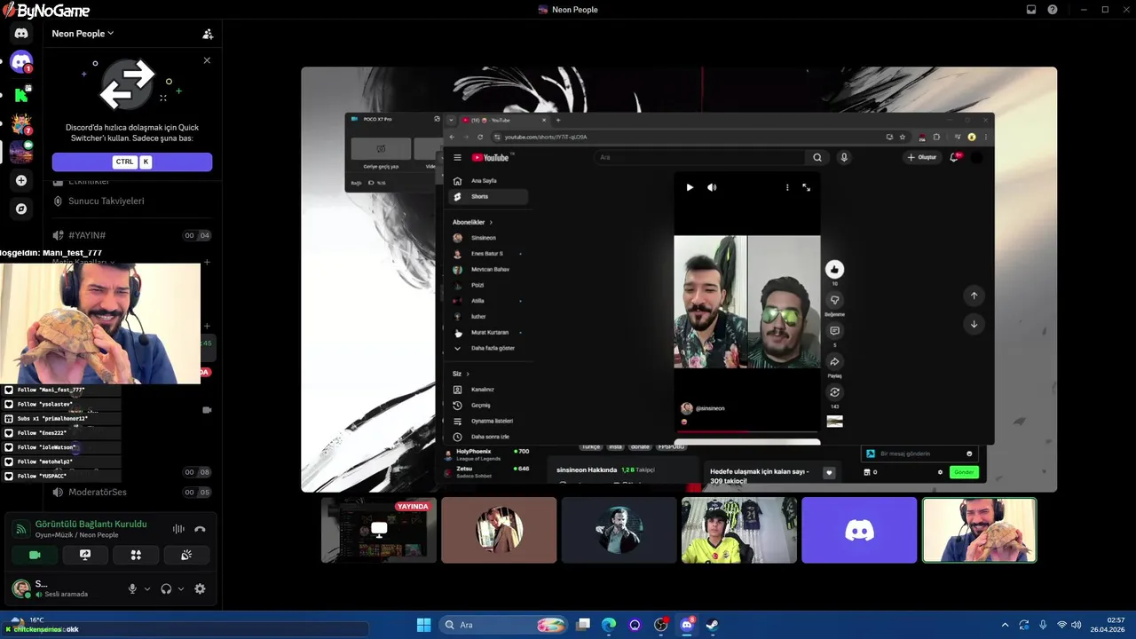Open Task View on the taskbar
The height and width of the screenshot is (639, 1136).
coord(583,625)
